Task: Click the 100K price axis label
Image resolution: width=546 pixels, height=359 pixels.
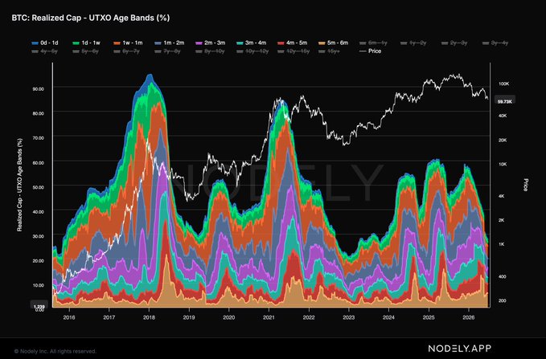Action: coord(504,84)
